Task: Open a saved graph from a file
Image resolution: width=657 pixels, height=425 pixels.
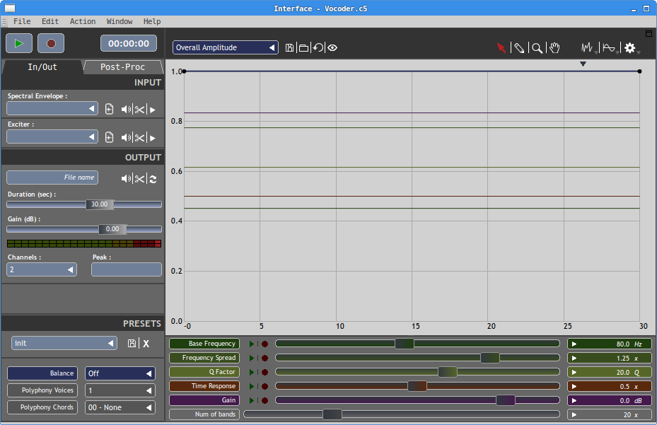Action: [304, 48]
